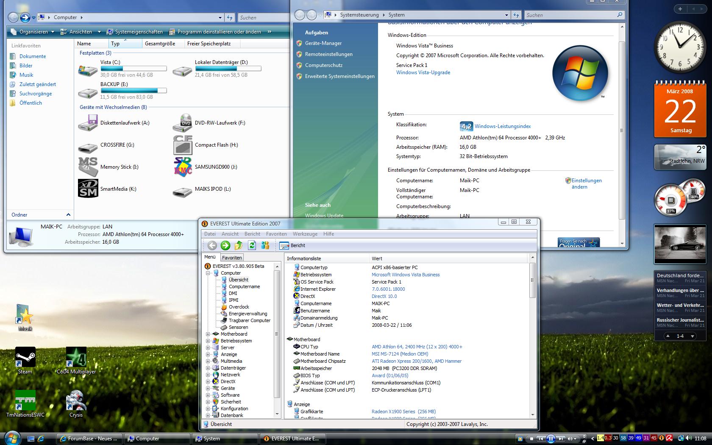The width and height of the screenshot is (712, 445).
Task: Expand the Multimedia node in EVEREST tree
Action: [208, 361]
